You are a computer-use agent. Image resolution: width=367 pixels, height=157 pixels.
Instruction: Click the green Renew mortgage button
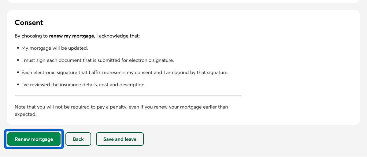point(34,139)
